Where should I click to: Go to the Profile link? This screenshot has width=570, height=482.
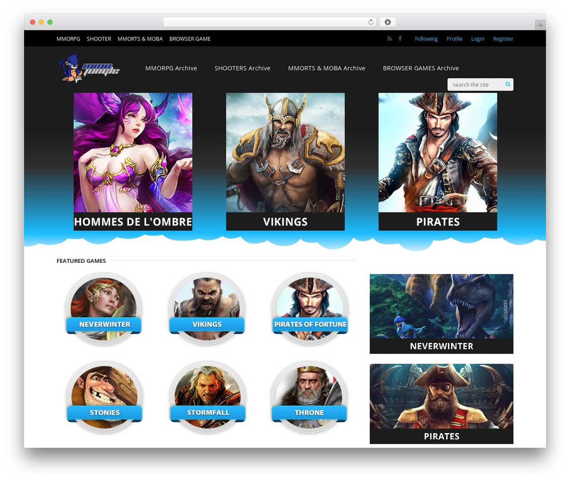point(454,39)
